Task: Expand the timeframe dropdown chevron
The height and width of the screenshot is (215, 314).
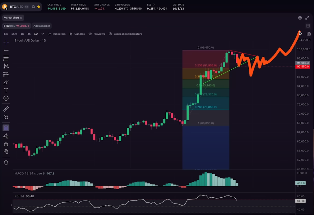Action: tap(43, 34)
